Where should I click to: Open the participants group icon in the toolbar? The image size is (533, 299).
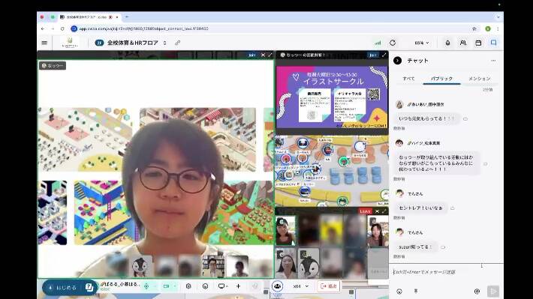(277, 286)
